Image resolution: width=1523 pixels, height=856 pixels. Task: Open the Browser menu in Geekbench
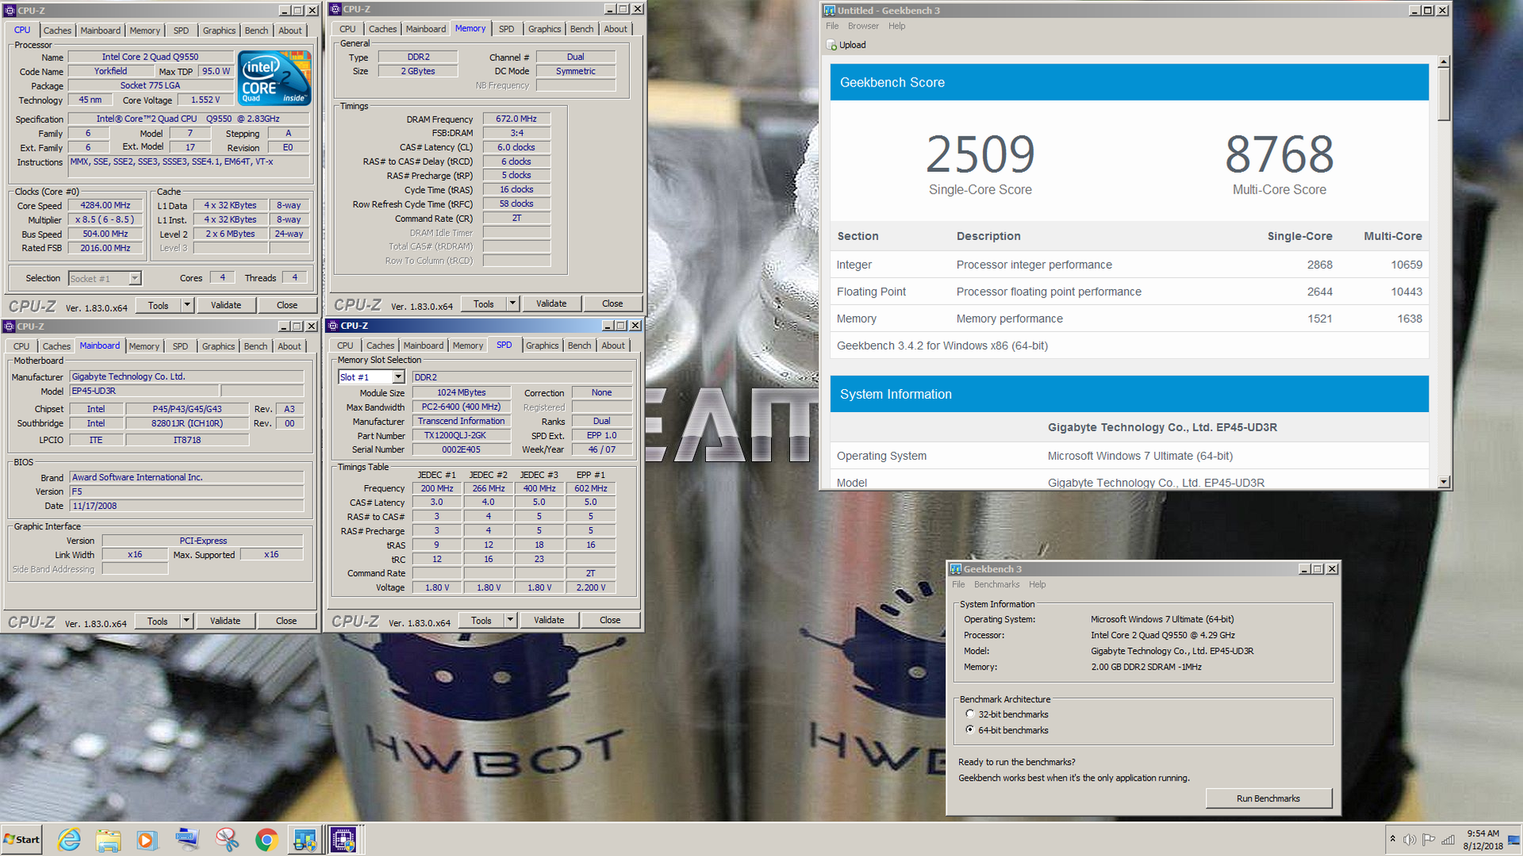click(863, 26)
